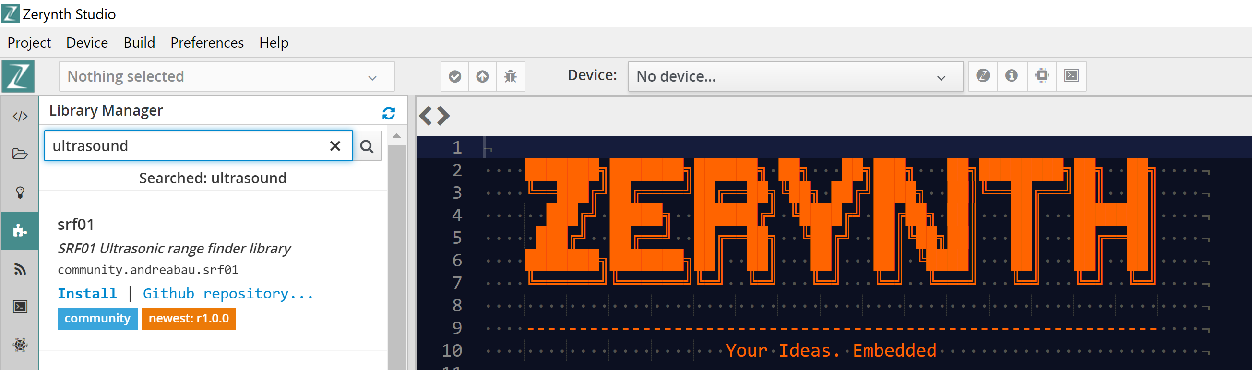Click the SRF01 Ultrasonic range finder description

pos(174,249)
